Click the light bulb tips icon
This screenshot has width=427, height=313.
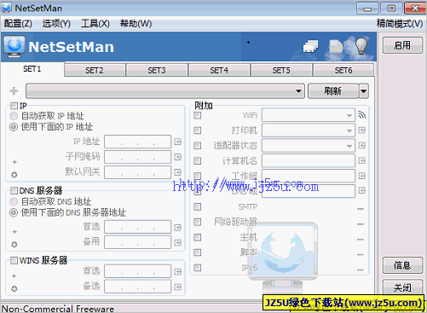pos(361,45)
